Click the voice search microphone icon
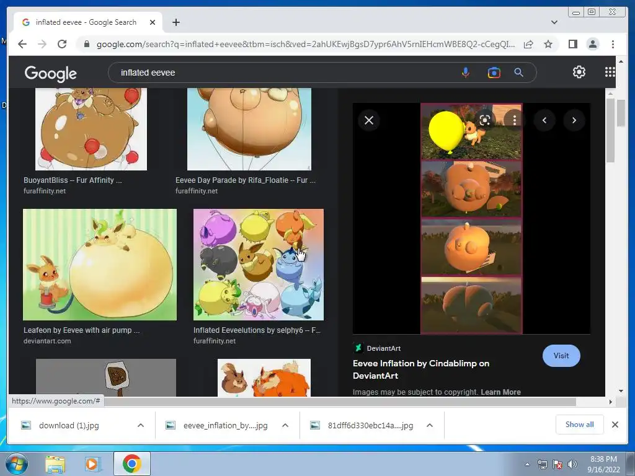 466,73
